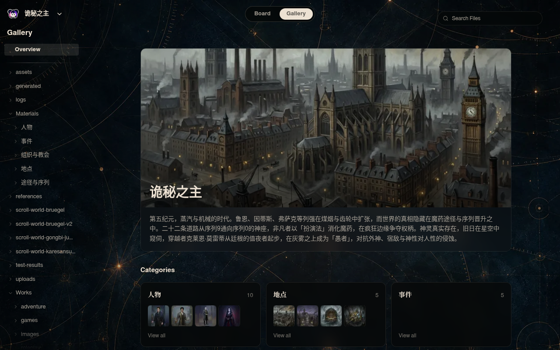Click the workspace avatar logo icon
The height and width of the screenshot is (350, 560).
click(13, 14)
